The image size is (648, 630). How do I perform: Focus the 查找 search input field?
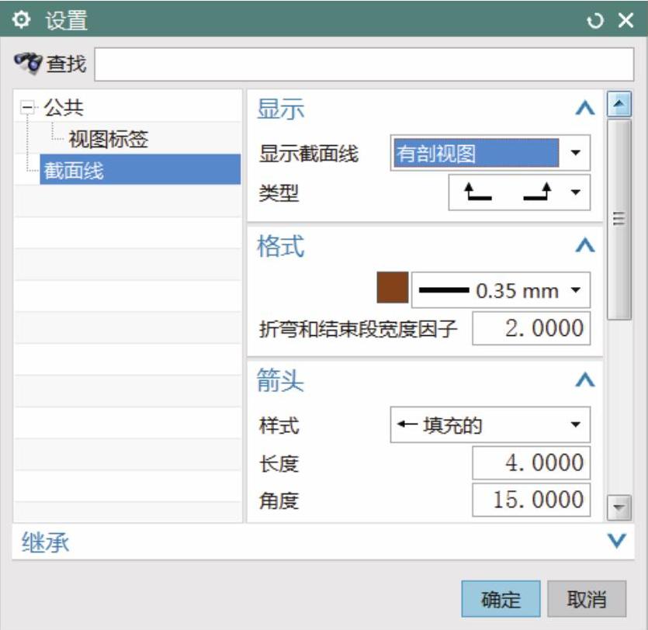(x=364, y=64)
